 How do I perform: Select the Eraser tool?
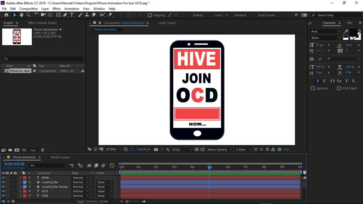pyautogui.click(x=94, y=15)
